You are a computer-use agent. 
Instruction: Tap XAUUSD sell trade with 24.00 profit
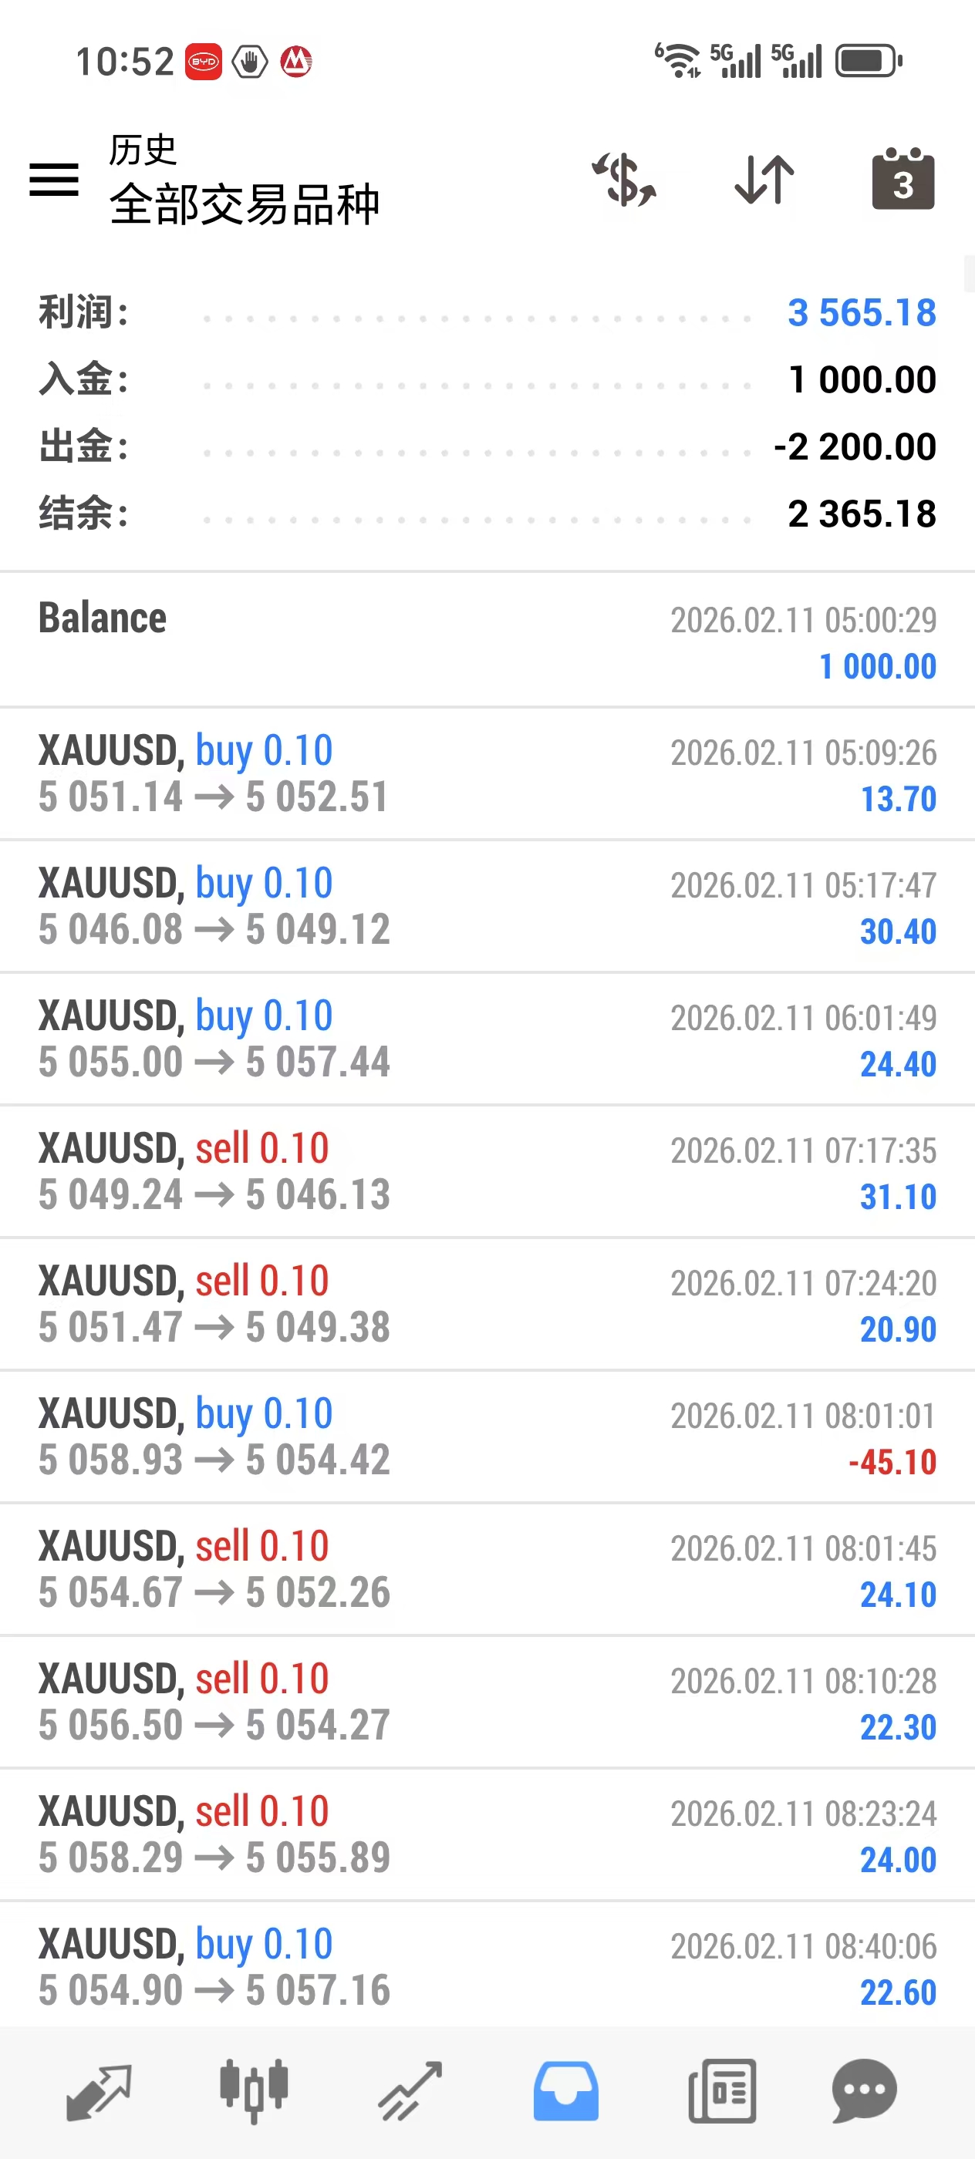tap(487, 1834)
